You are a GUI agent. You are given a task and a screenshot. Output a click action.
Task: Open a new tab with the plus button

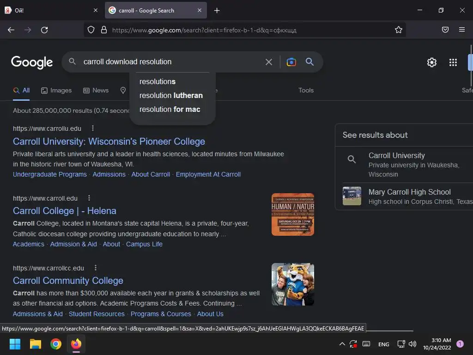(217, 11)
